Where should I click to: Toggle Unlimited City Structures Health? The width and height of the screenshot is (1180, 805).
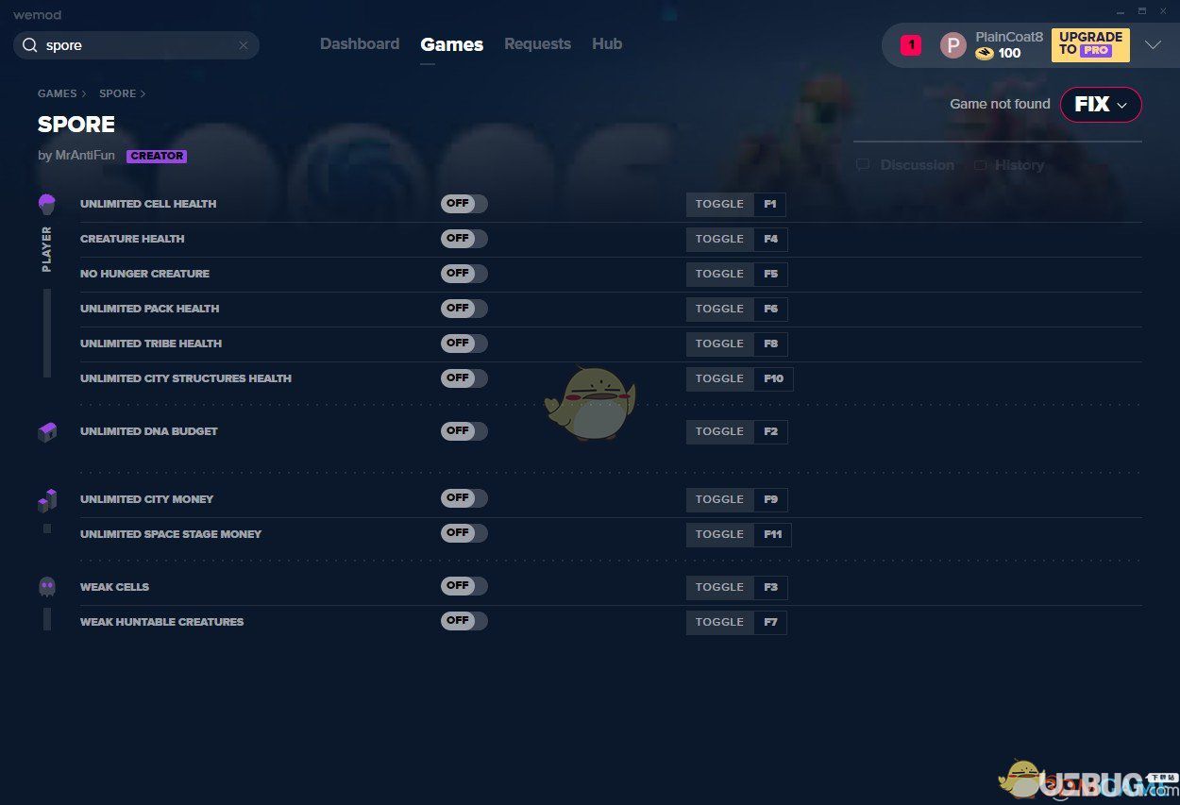(x=464, y=378)
